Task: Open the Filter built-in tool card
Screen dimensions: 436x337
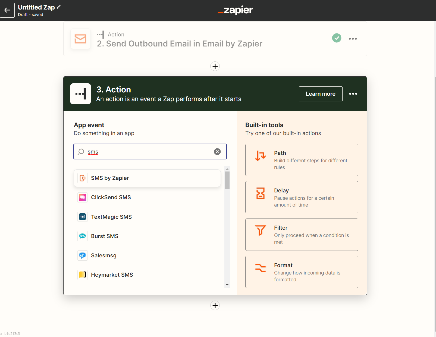Action: click(302, 235)
